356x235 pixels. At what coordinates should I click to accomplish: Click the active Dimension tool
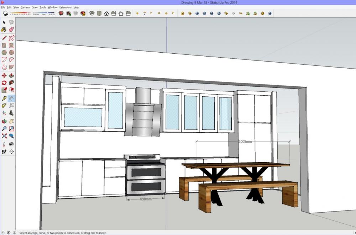11,98
